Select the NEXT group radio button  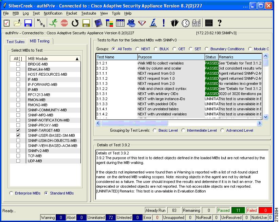(137, 49)
